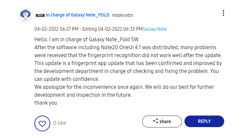View the '0 like' count

point(60,123)
